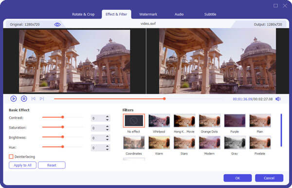The width and height of the screenshot is (292, 188).
Task: Switch to the Rotate & Crop tab
Action: (x=83, y=14)
